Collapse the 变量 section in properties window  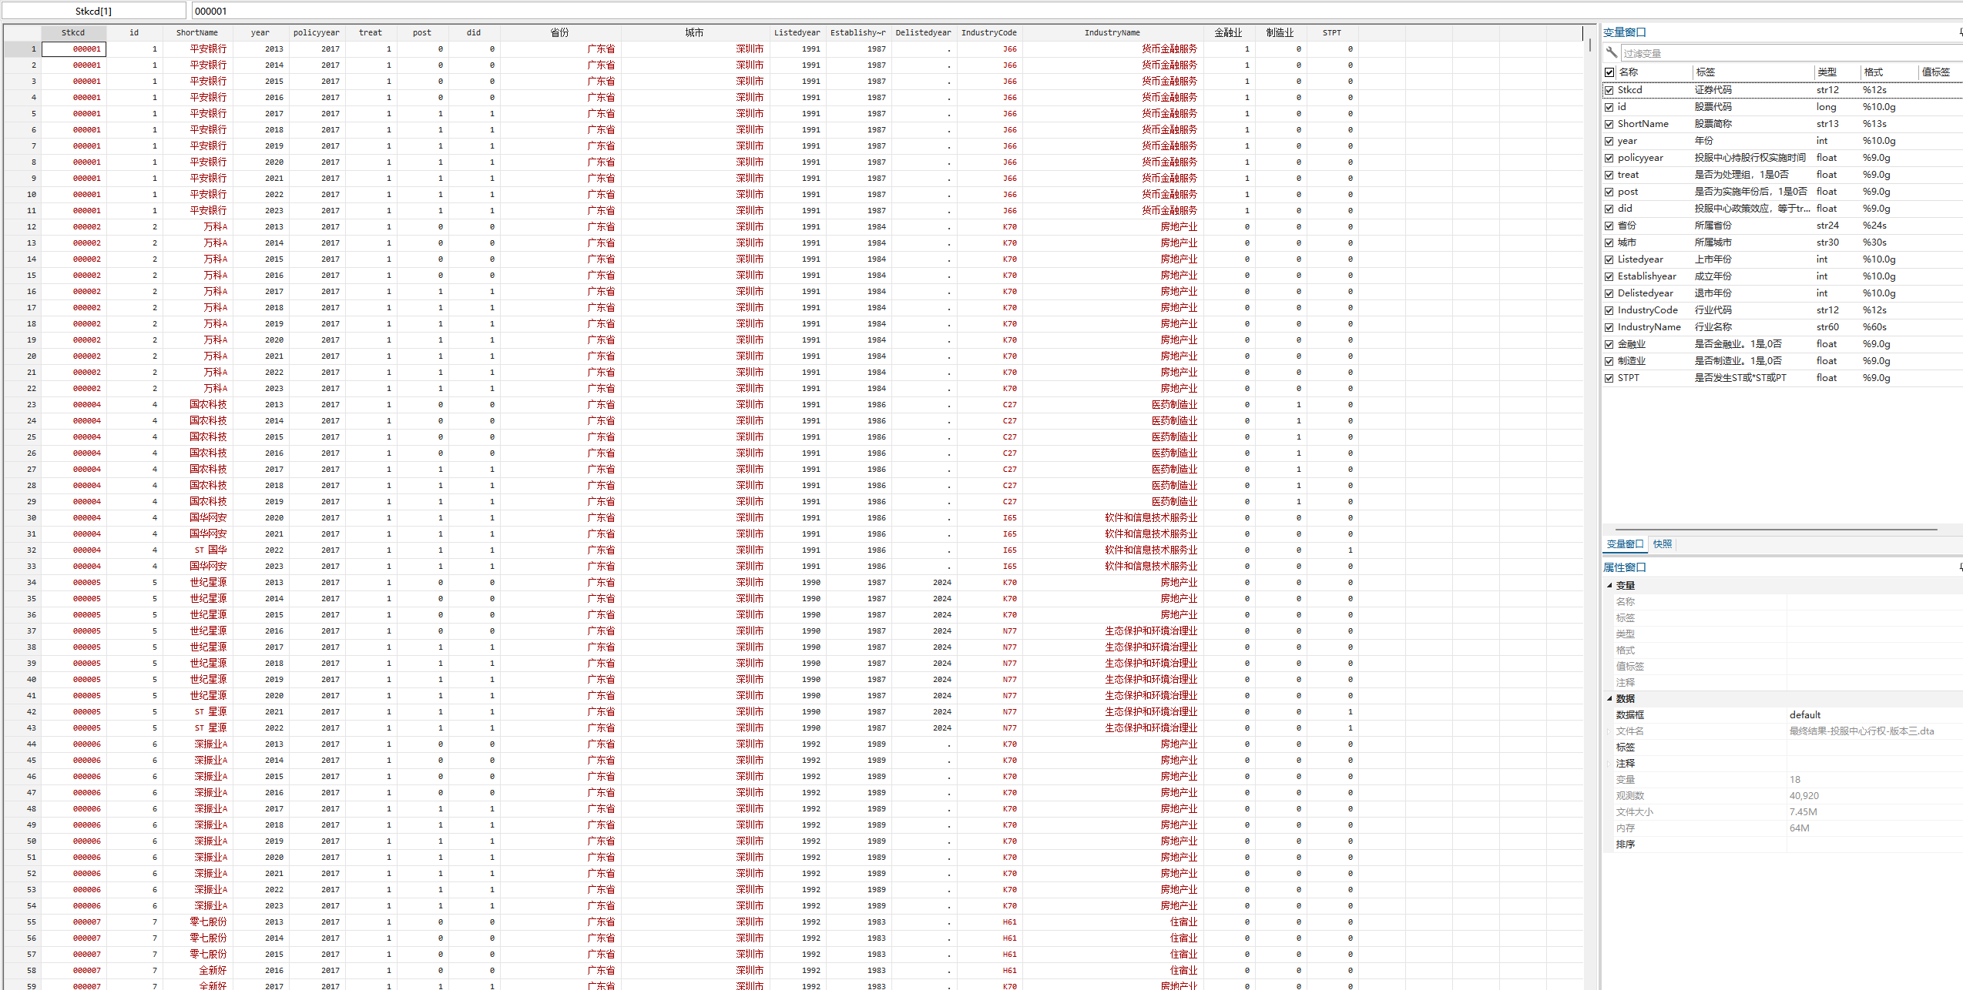(1609, 586)
